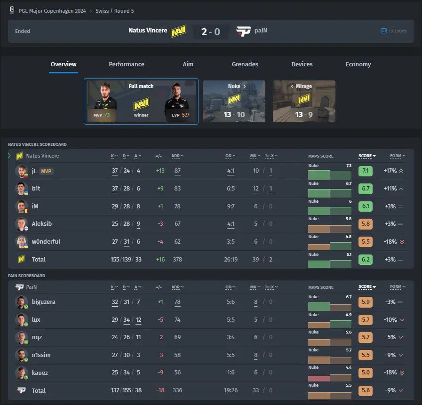This screenshot has width=422, height=405.
Task: Click paiN logo in the PaiN Total row
Action: click(21, 390)
